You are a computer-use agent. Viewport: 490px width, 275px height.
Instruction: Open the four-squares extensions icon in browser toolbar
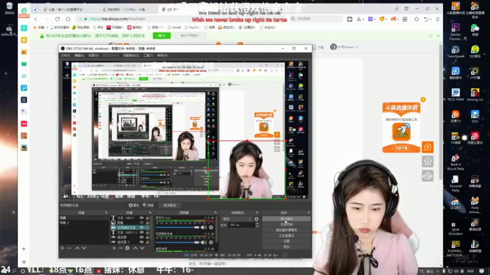click(405, 19)
